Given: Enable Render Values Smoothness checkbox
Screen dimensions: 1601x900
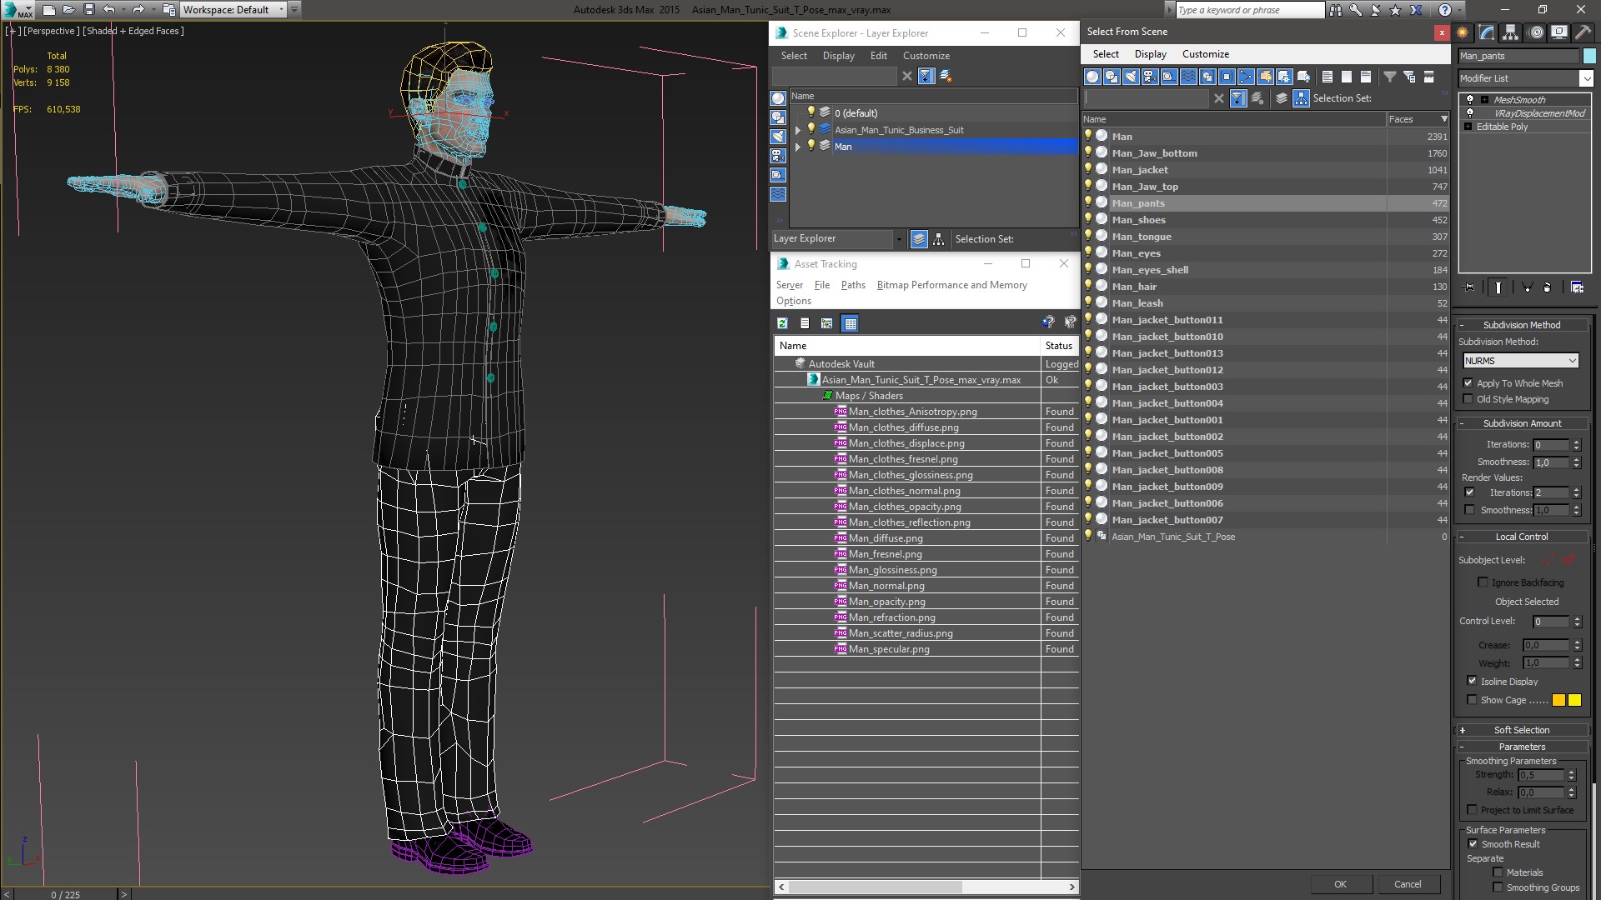Looking at the screenshot, I should click(x=1470, y=510).
